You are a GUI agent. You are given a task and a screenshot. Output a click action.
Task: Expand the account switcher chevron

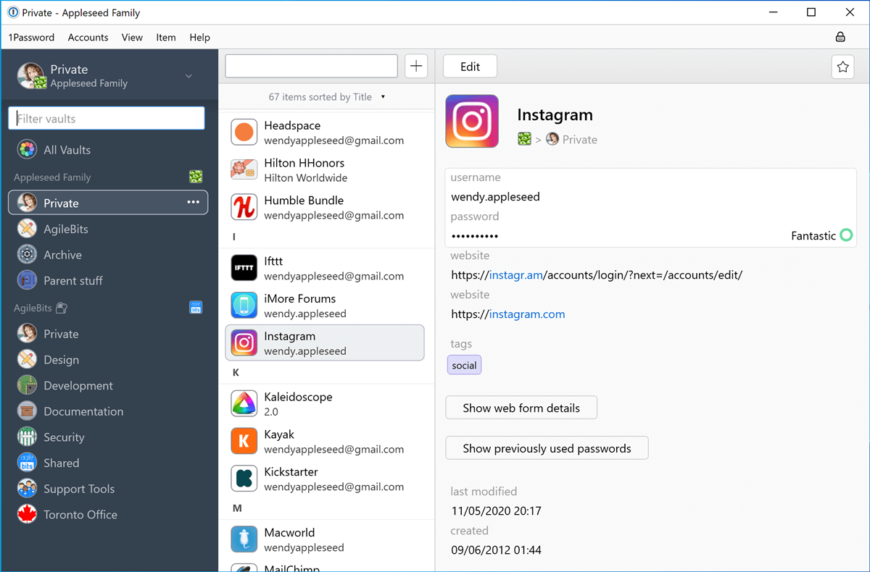[188, 76]
